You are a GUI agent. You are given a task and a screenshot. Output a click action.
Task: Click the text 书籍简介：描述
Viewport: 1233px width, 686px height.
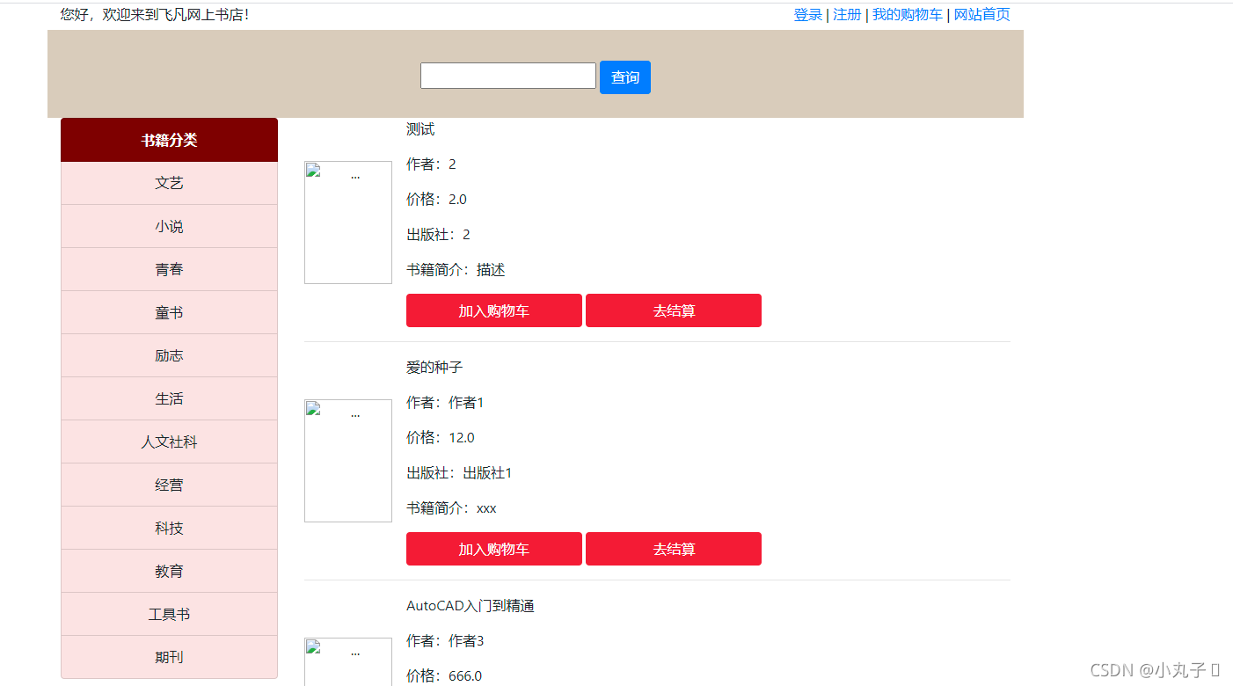456,270
